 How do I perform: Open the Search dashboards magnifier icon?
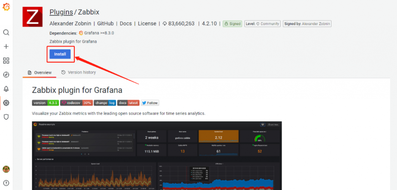pyautogui.click(x=6, y=33)
